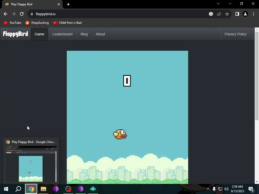Open the tab search dropdown arrow
Viewport: 259px width, 194px height.
tap(218, 4)
